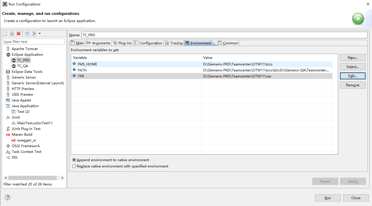Collapse all launch configuration types
The height and width of the screenshot is (206, 372).
pyautogui.click(x=27, y=33)
